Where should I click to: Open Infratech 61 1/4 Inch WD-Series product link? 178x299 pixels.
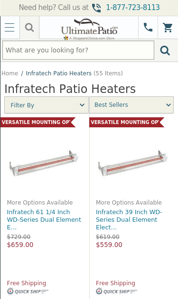tap(44, 219)
